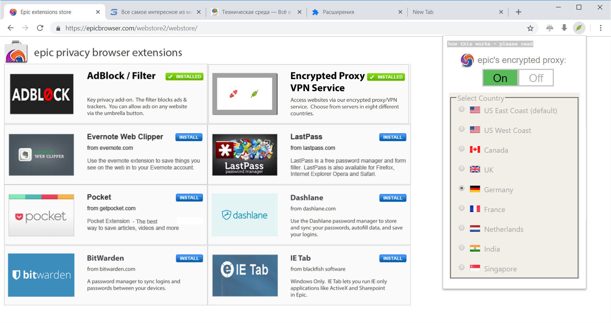Click the 'Encrypted Proxy VPN Service' title

click(x=327, y=82)
